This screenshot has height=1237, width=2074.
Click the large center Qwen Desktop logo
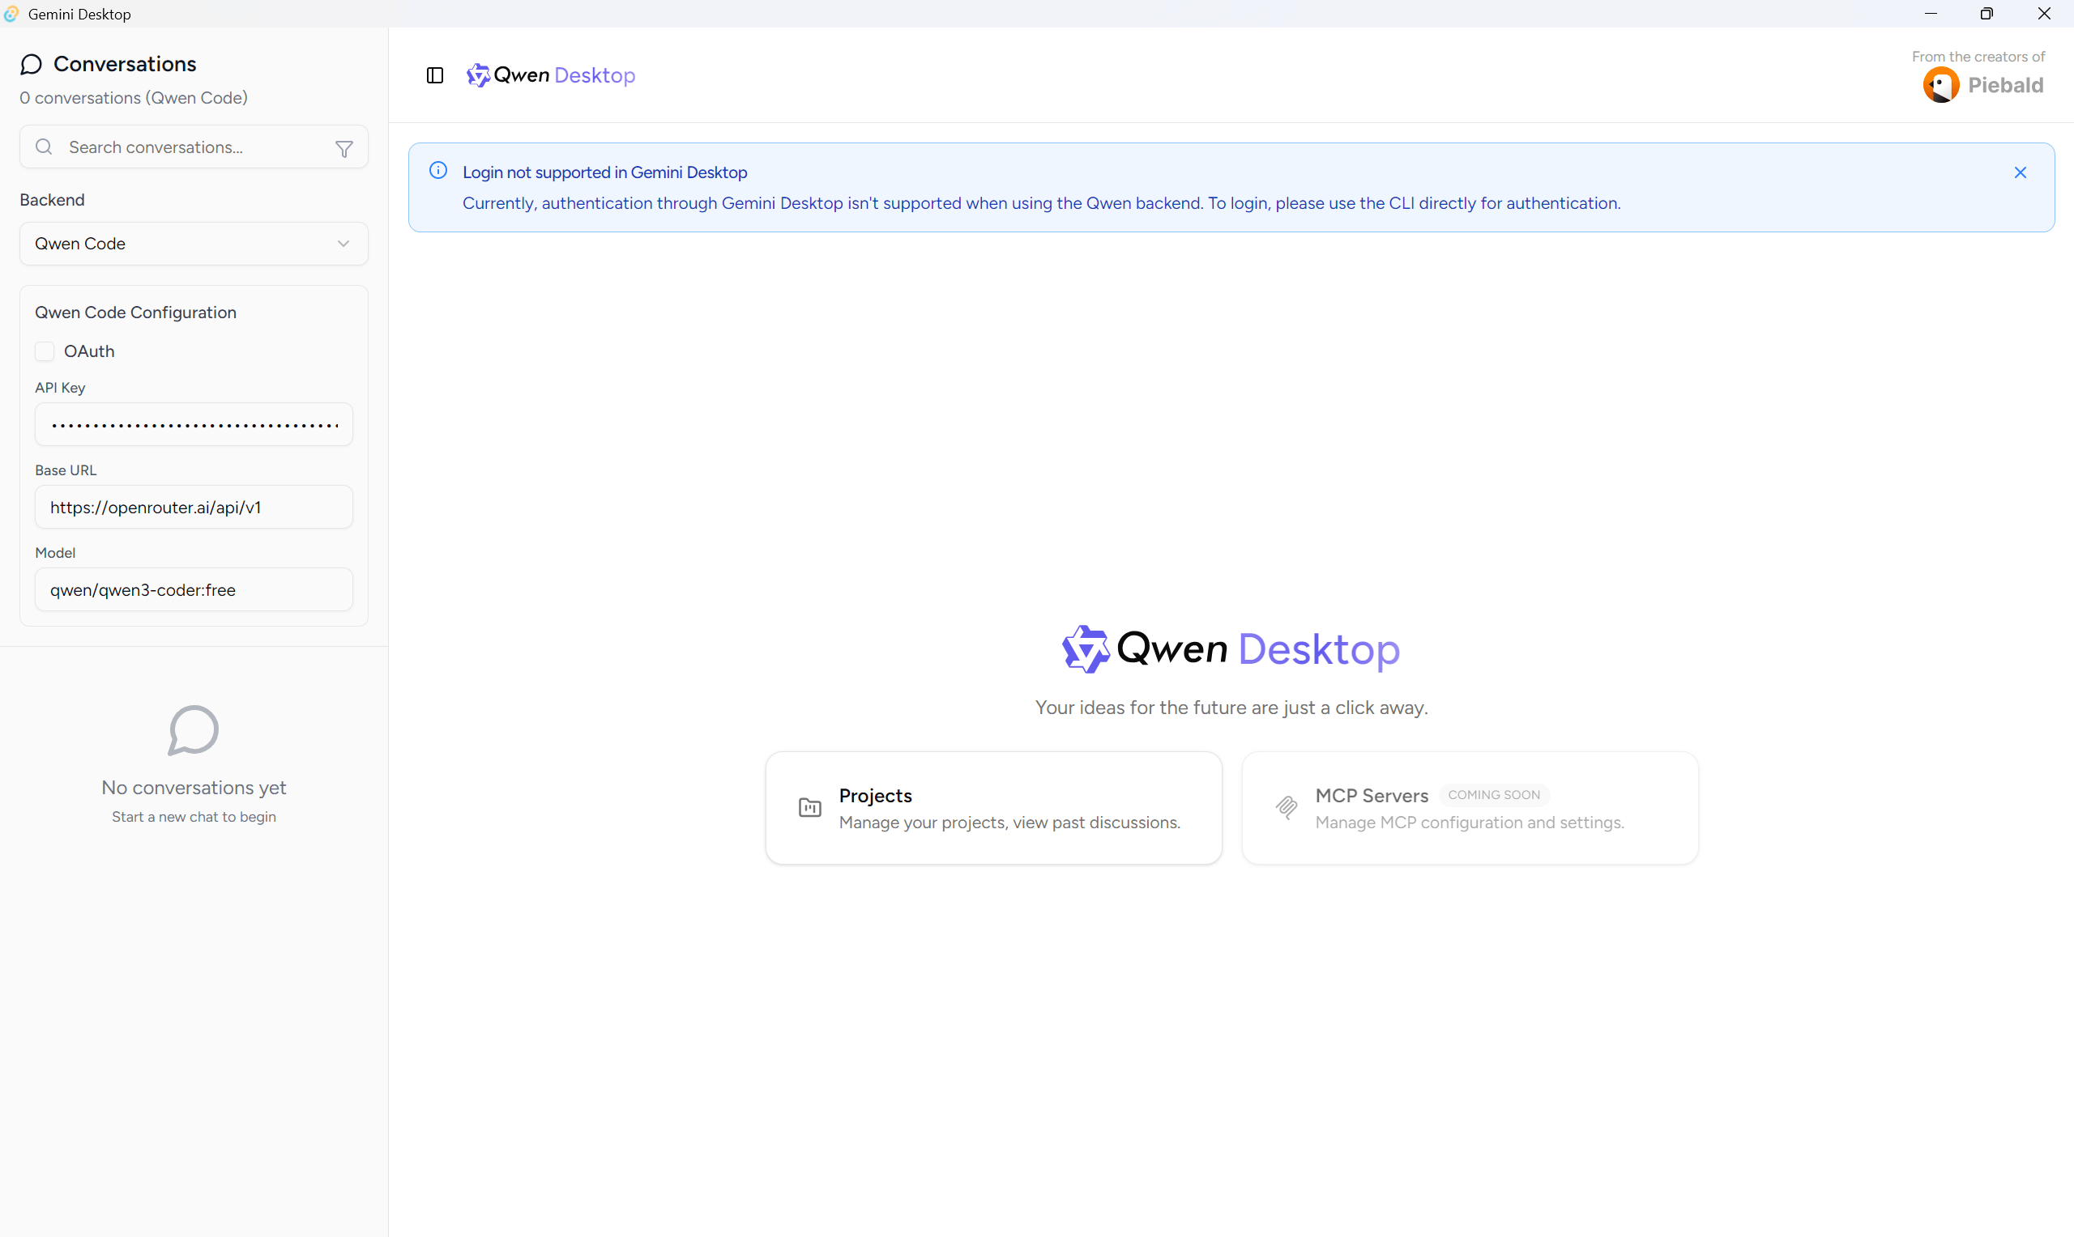[x=1231, y=648]
